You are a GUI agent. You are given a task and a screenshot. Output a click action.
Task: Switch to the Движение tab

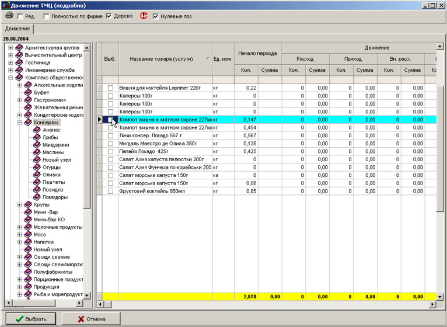[17, 29]
